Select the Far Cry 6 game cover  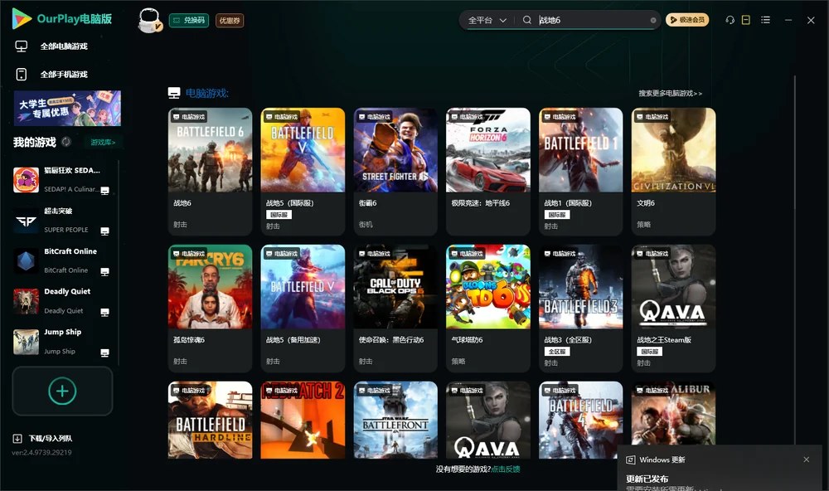coord(210,287)
